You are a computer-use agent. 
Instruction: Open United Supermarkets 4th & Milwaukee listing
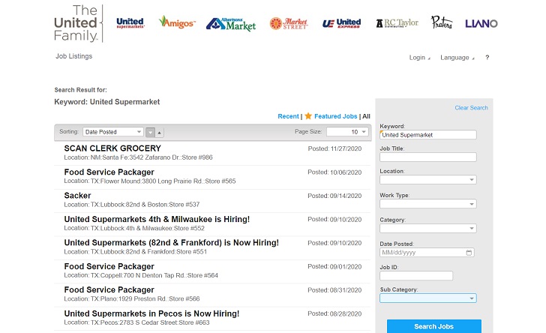[157, 219]
